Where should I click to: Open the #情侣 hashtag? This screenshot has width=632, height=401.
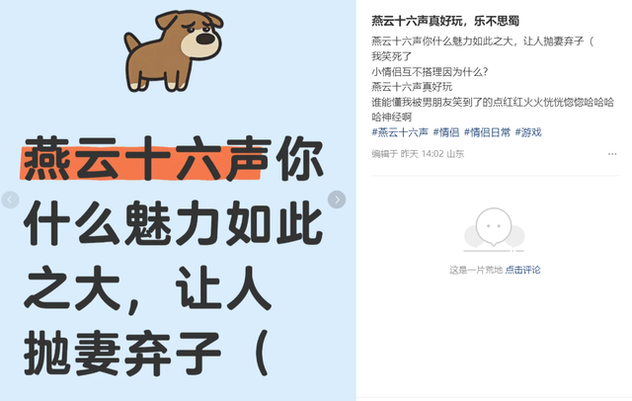click(x=446, y=132)
